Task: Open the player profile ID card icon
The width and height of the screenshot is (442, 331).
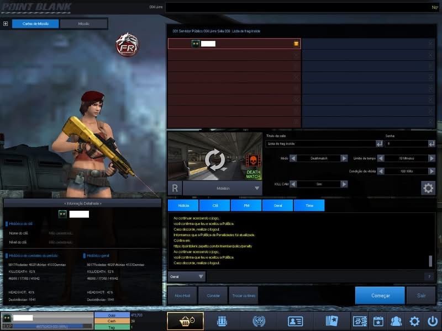Action: [295, 321]
